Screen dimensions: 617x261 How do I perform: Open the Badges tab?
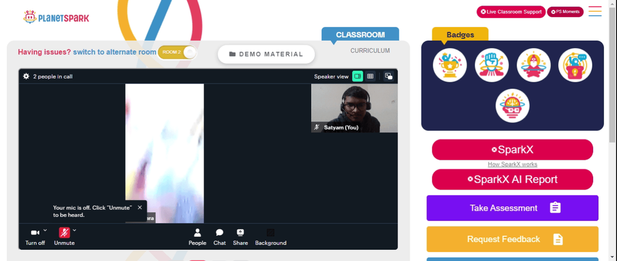(x=460, y=35)
